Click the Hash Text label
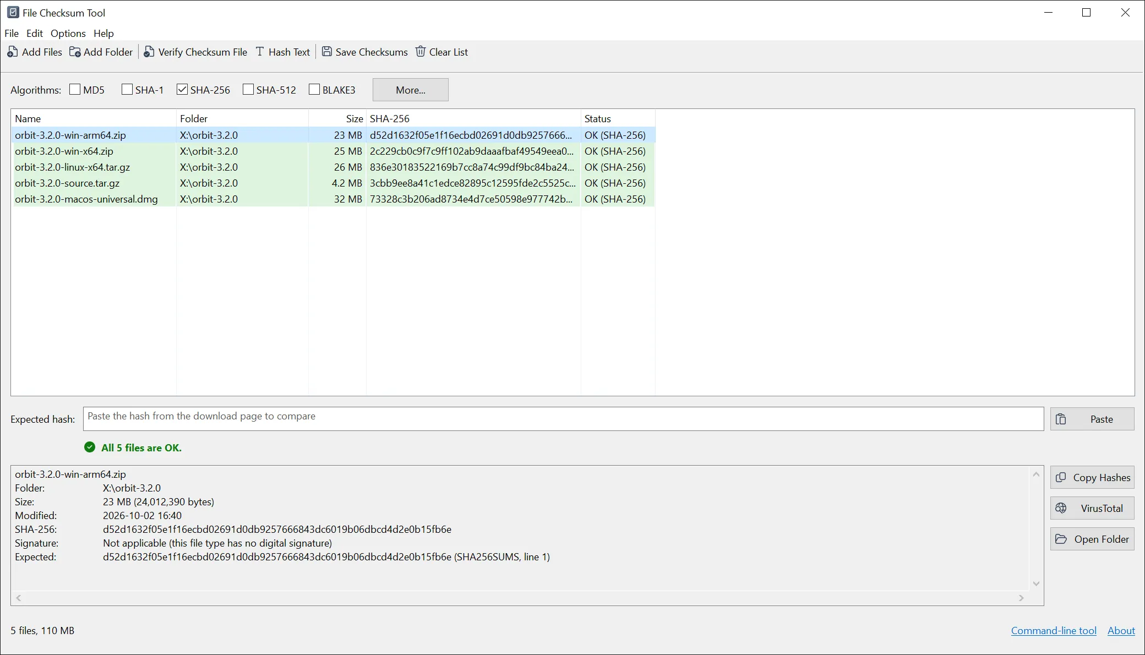 (289, 52)
